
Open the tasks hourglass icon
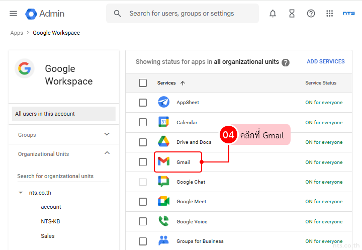pos(292,14)
